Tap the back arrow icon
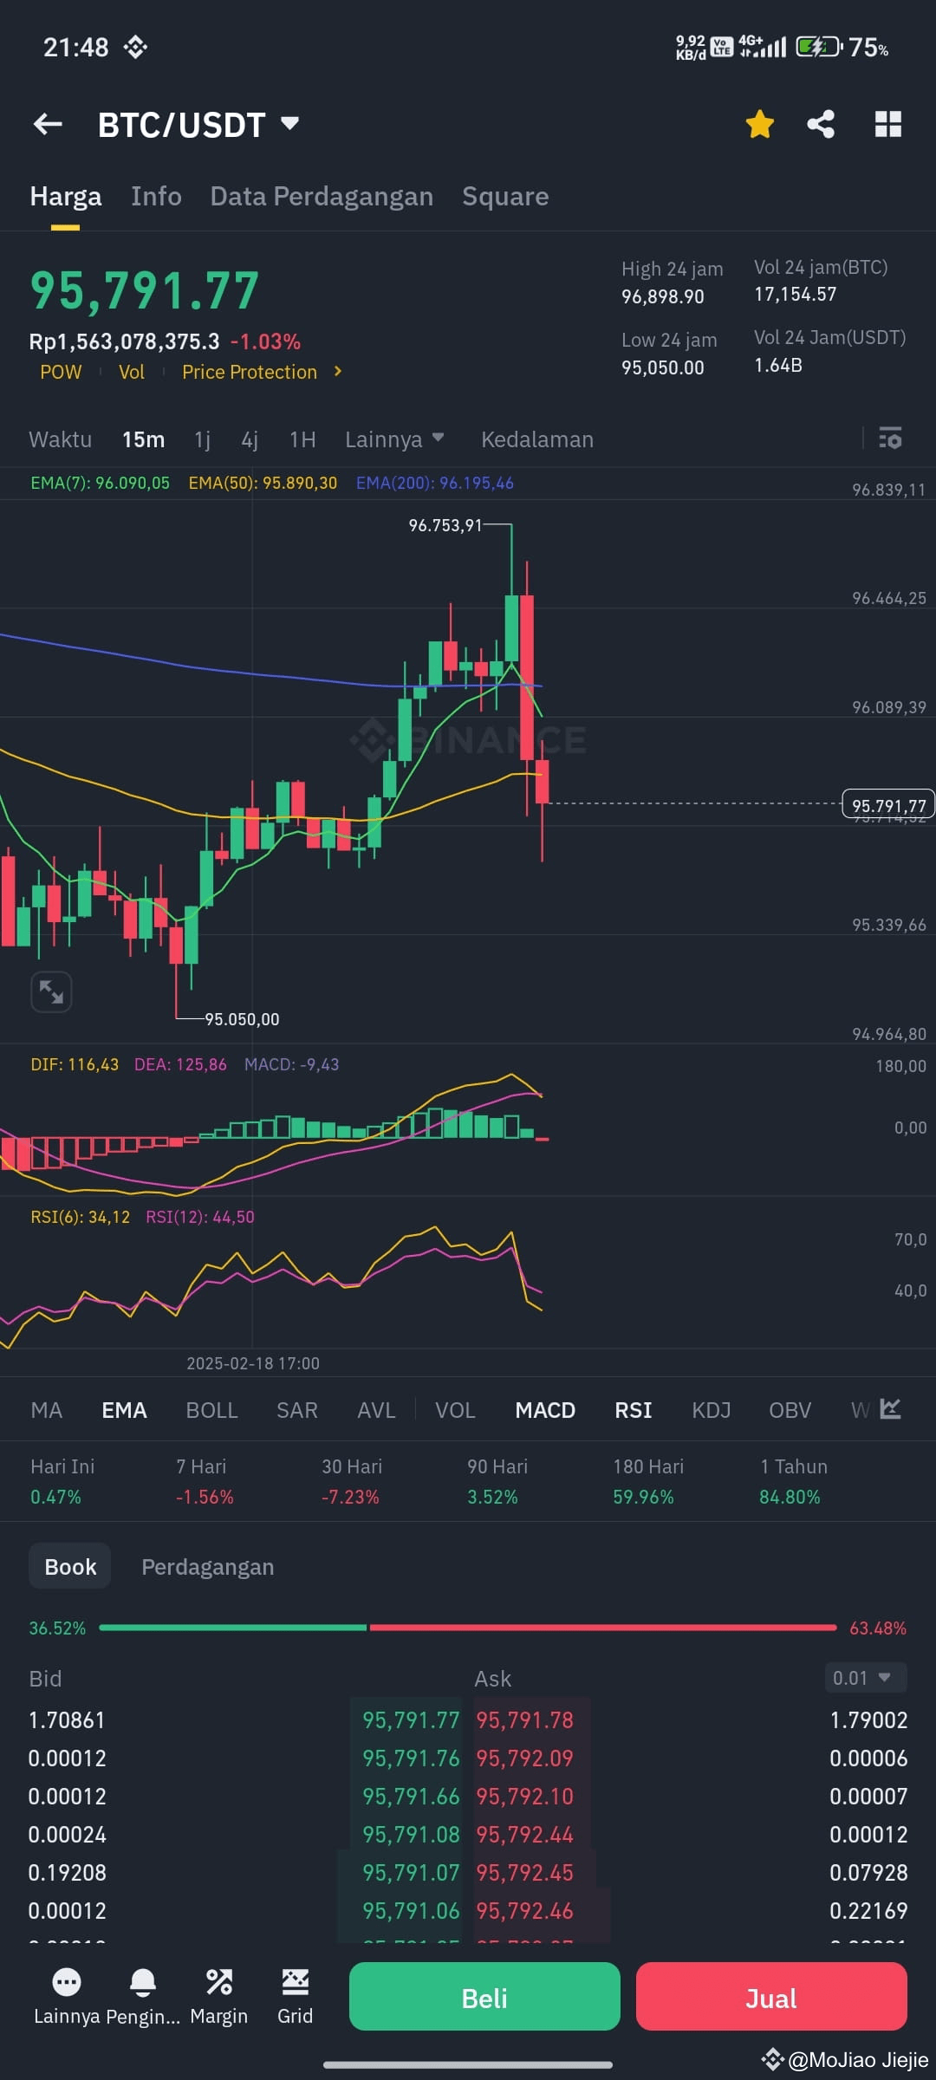Viewport: 936px width, 2080px height. point(48,125)
